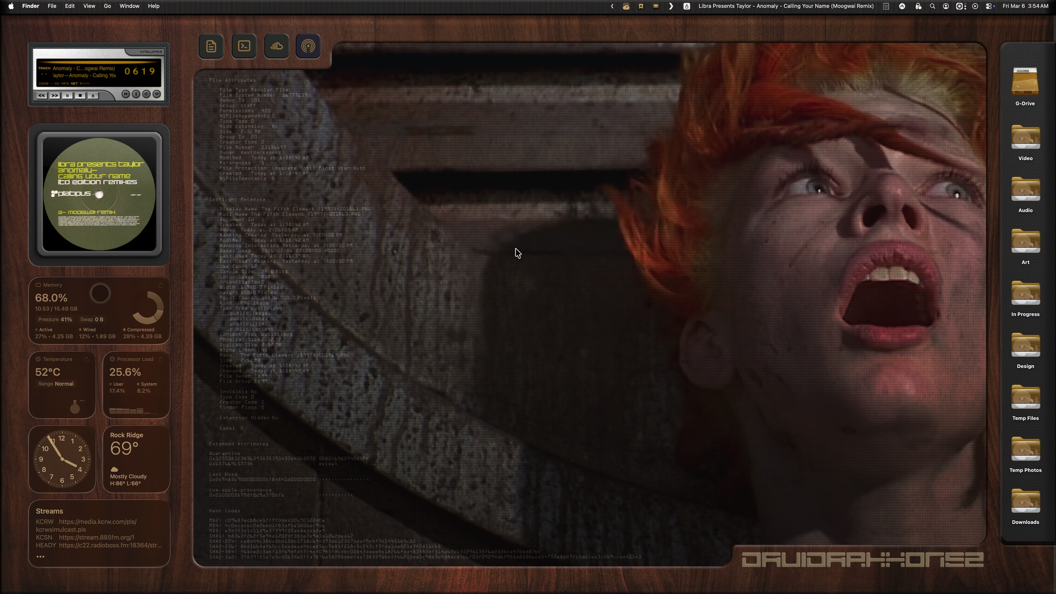Viewport: 1056px width, 594px height.
Task: Open the Finder menu
Action: [x=31, y=6]
